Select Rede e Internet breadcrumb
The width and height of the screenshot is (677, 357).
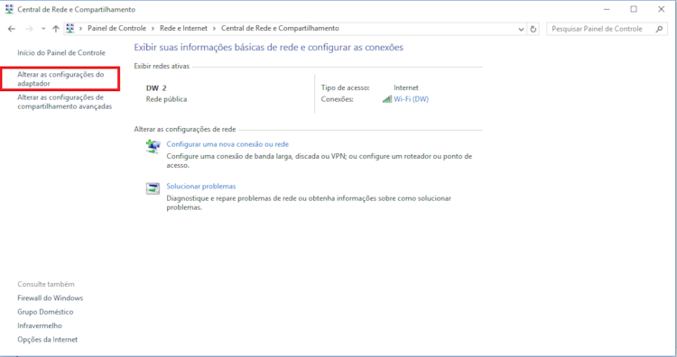[183, 28]
